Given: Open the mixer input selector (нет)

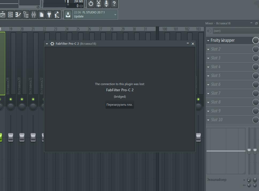Looking at the screenshot, I should (236, 31).
